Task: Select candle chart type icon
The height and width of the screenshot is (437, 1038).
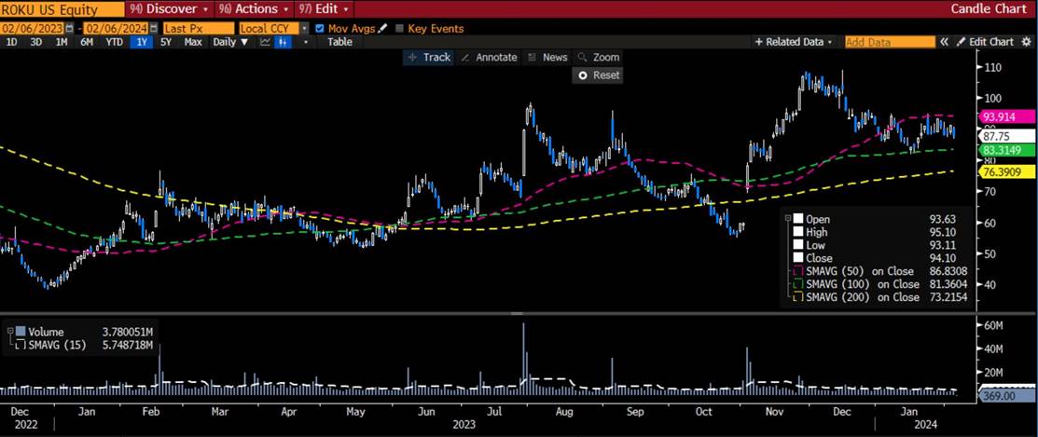Action: (x=283, y=42)
